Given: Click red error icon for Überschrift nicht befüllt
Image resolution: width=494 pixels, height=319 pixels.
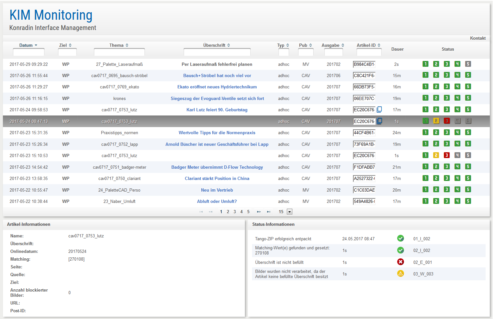Looking at the screenshot, I should point(400,262).
